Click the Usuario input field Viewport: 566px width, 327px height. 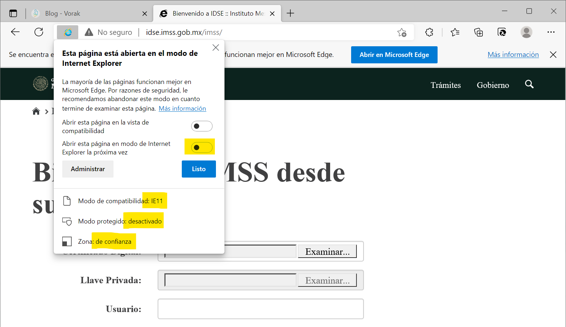pyautogui.click(x=261, y=309)
